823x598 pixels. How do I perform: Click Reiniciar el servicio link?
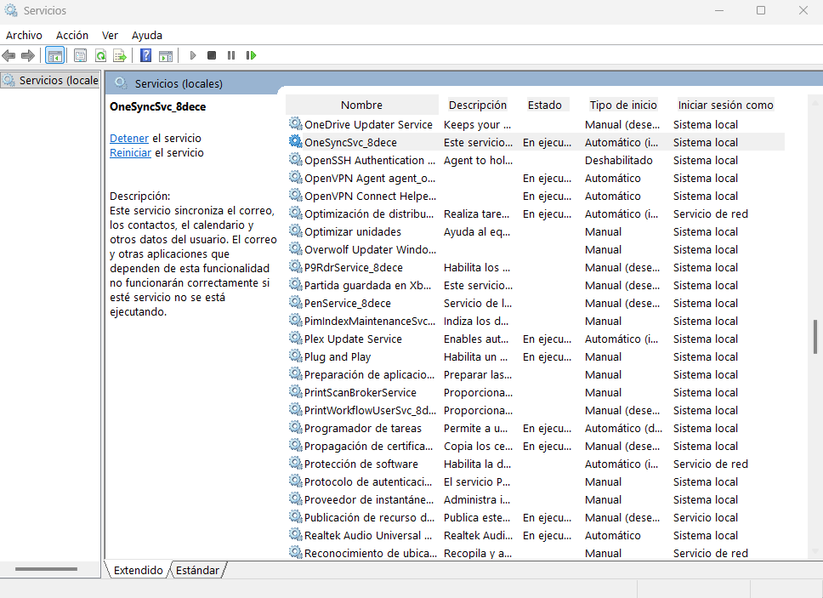coord(130,153)
